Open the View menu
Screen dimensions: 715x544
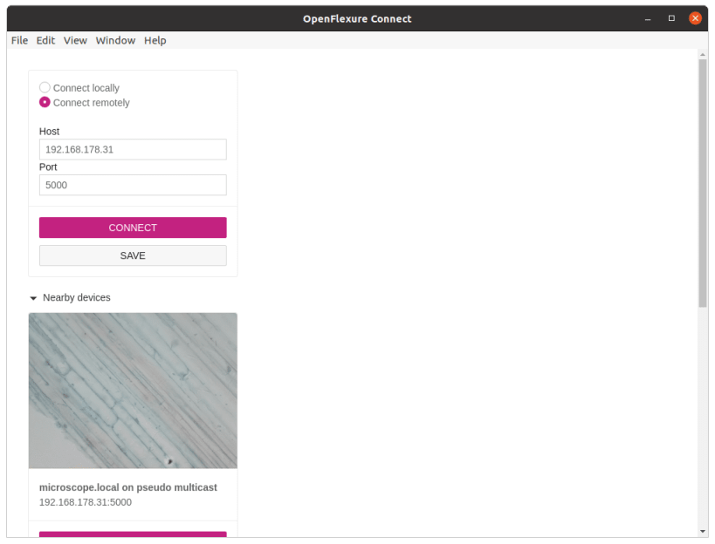point(75,40)
